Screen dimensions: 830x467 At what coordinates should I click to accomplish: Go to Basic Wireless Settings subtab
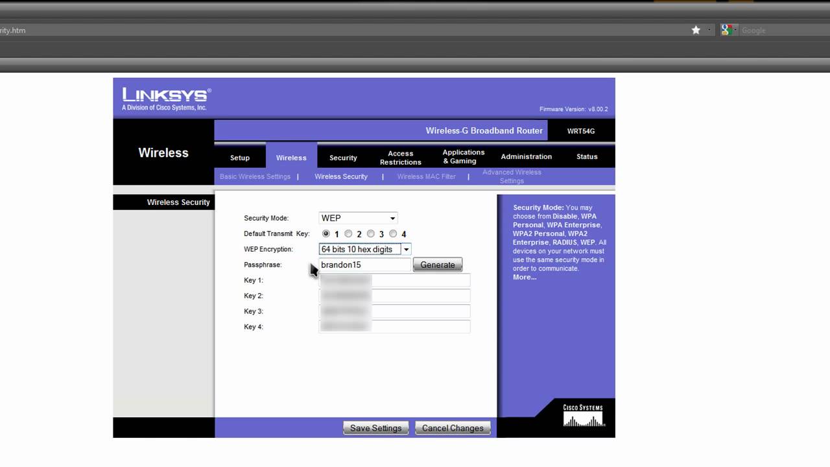pos(255,176)
